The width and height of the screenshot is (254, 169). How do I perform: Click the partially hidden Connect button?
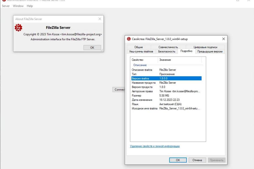click(119, 89)
